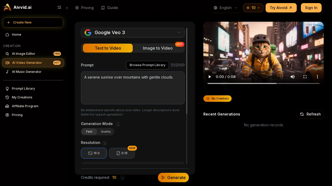
Task: Sign in to Aivvid
Action: click(x=311, y=8)
